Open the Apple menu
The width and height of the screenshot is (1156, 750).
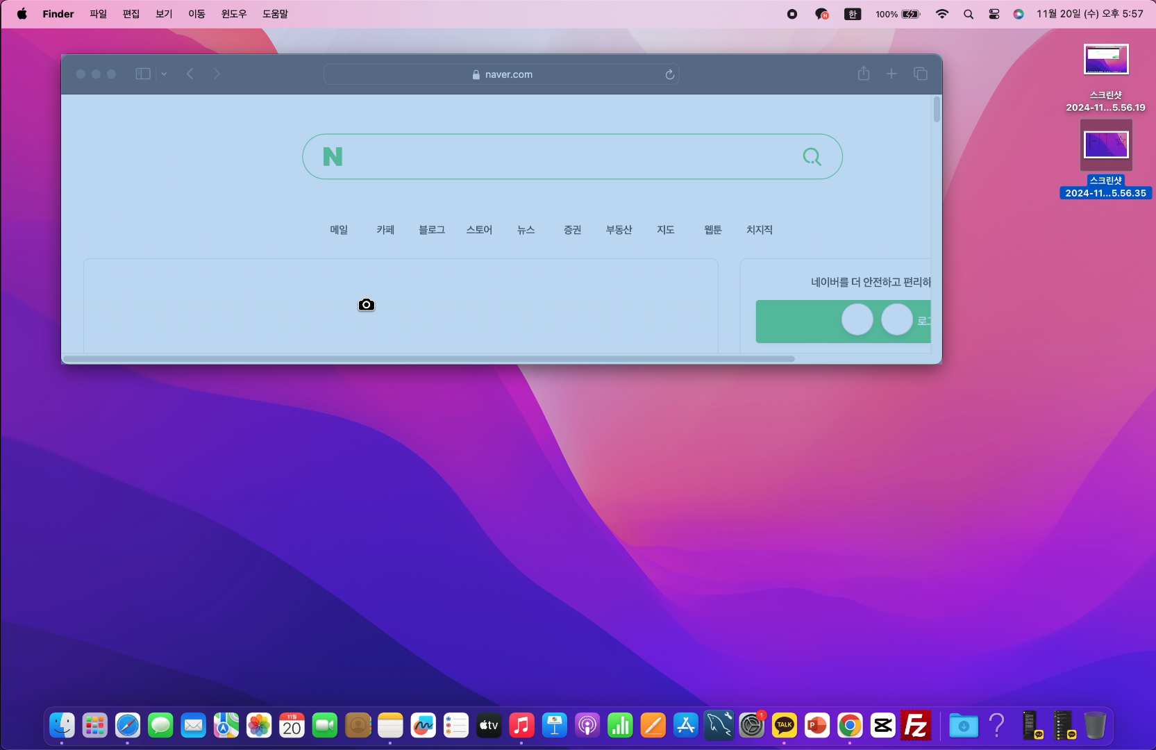(x=22, y=14)
